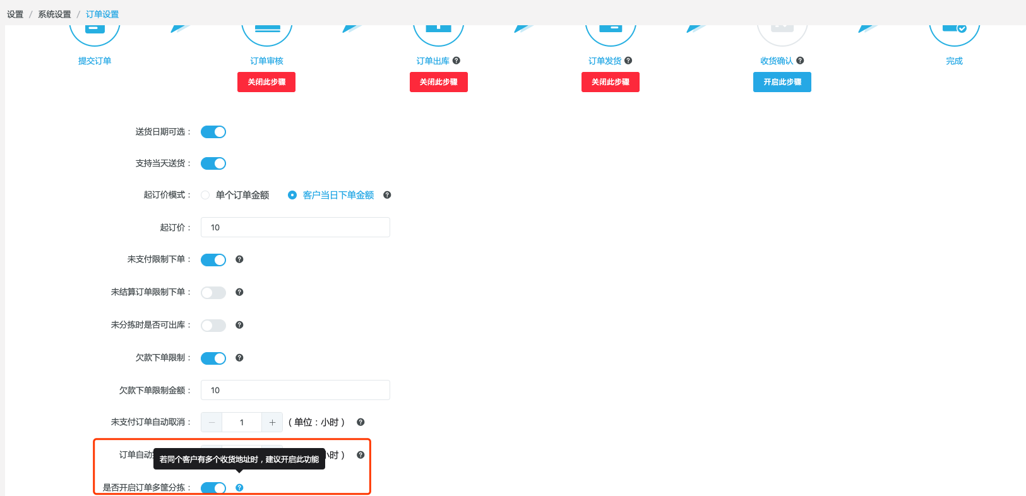Disable 未支付限制下单 switch

click(x=213, y=260)
